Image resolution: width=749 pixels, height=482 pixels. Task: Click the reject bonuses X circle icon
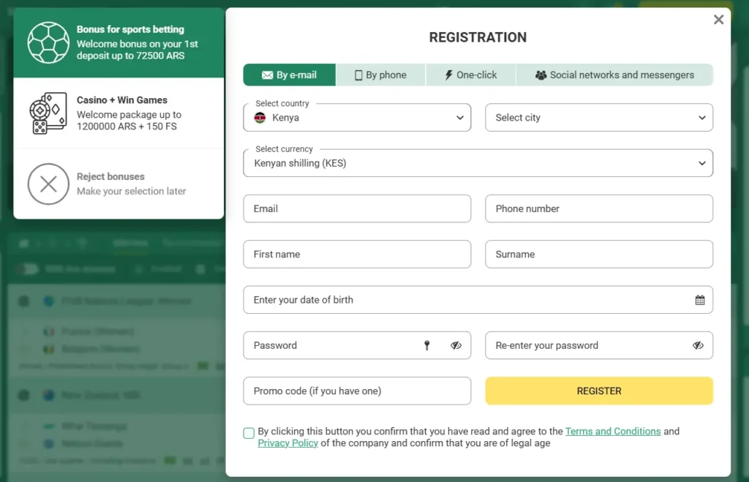coord(48,184)
